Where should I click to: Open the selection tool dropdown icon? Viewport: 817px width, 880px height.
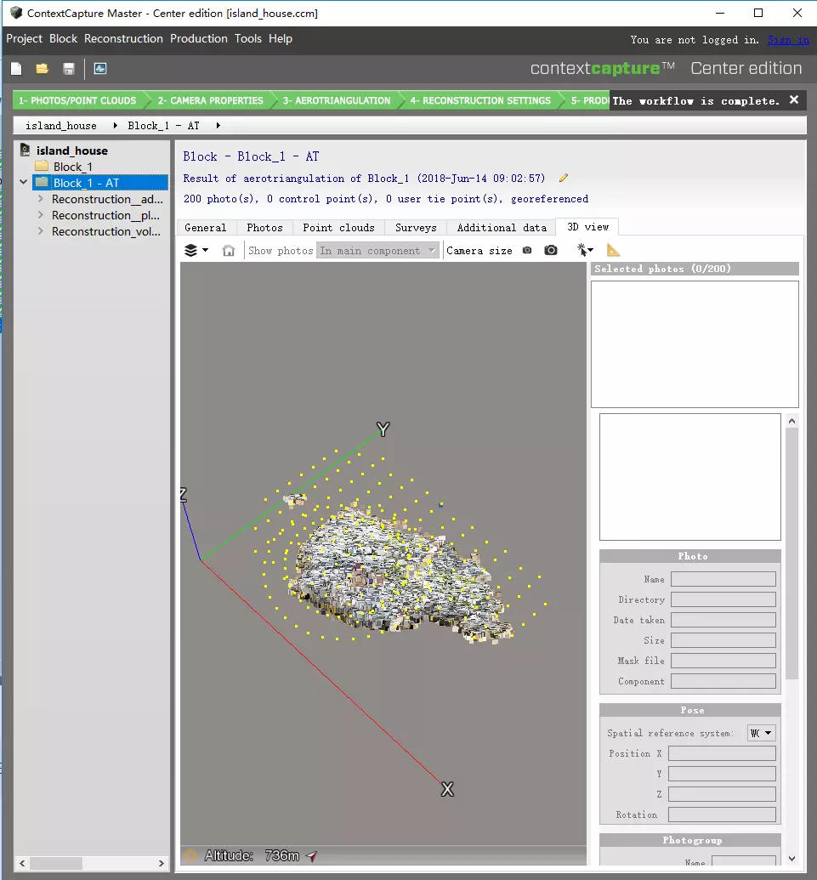click(585, 250)
